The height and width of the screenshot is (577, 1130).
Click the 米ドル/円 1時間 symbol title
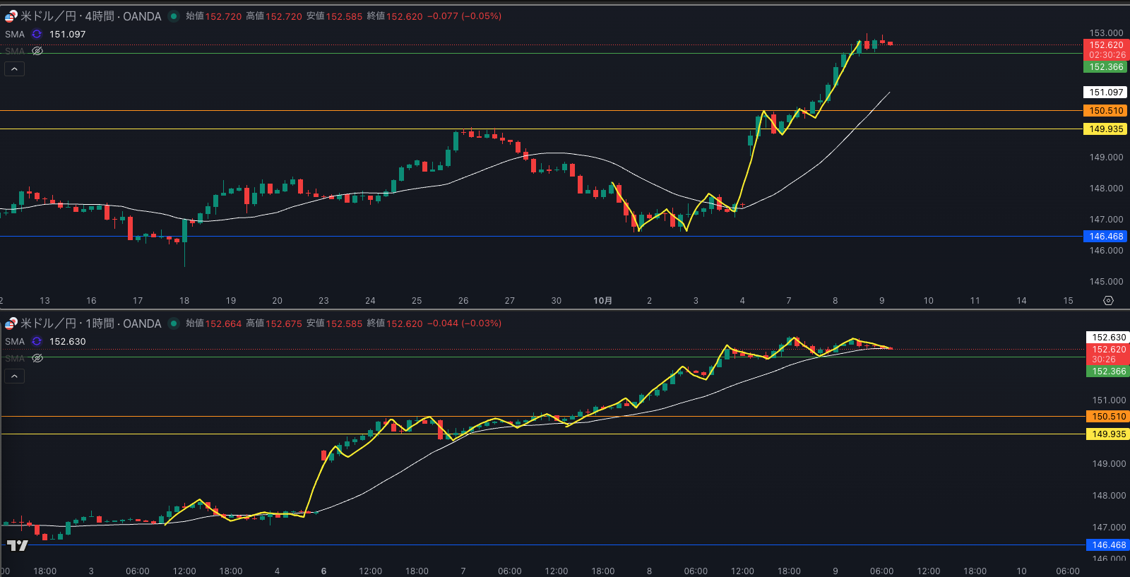point(90,323)
